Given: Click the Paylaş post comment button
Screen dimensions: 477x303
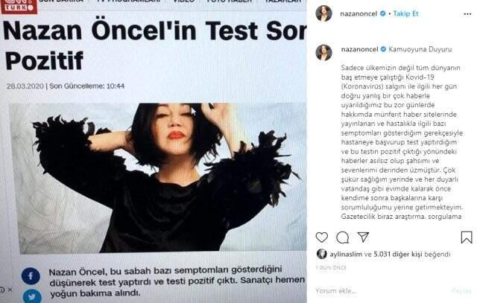Looking at the screenshot, I should coord(461,291).
